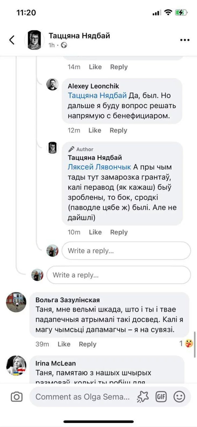Open the three-dots post options menu
Viewport: 197px width, 427px height.
pyautogui.click(x=185, y=40)
